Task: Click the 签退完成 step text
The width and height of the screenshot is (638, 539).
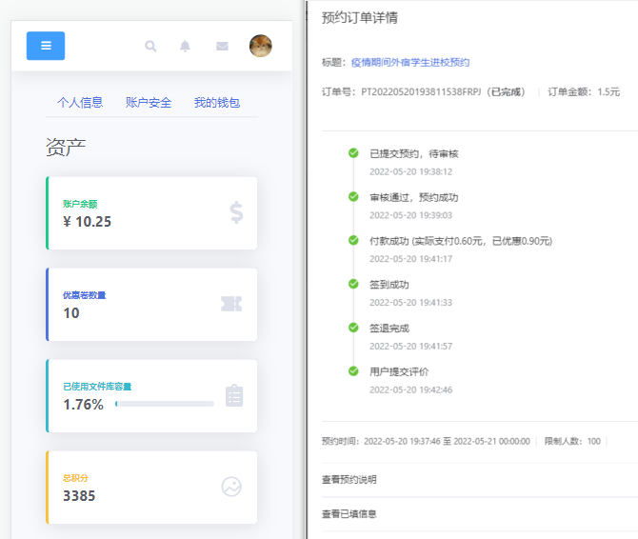Action: click(389, 328)
